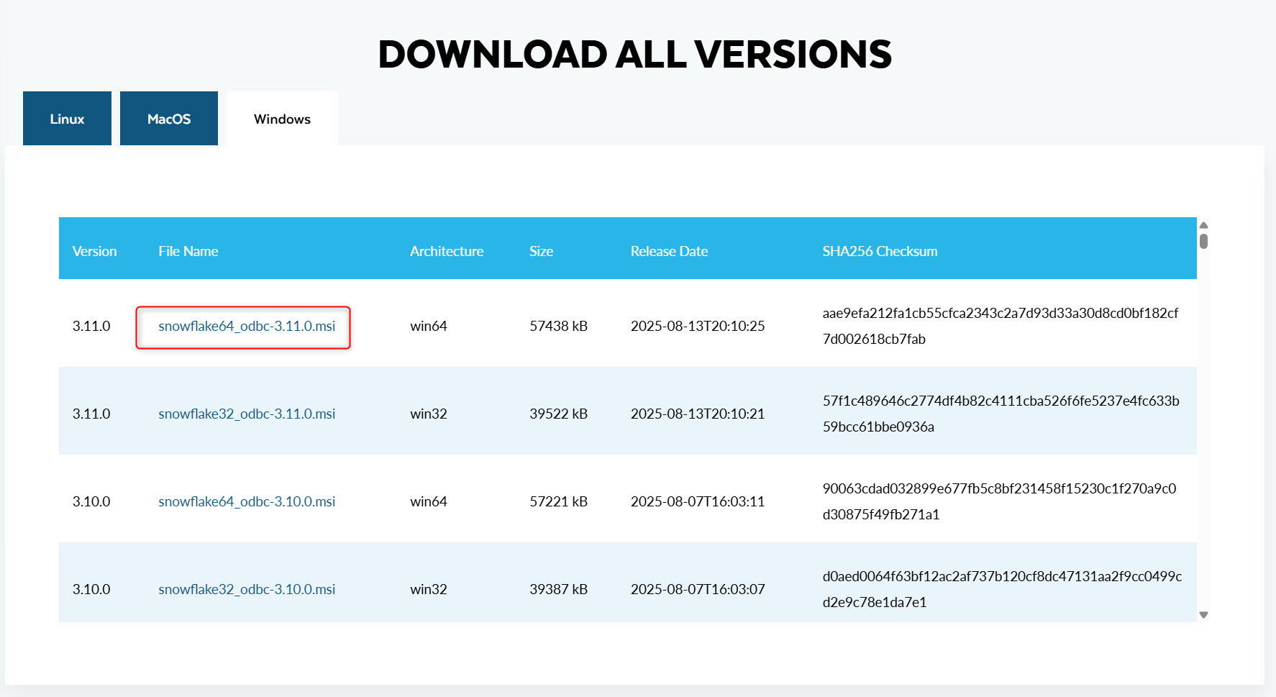Click the SHA256 Checksum column header
Screen dimensions: 1276x697
[880, 251]
